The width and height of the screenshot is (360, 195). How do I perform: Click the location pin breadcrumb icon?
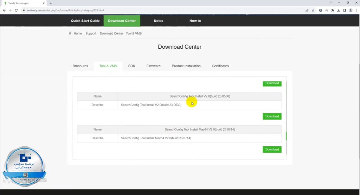[70, 33]
